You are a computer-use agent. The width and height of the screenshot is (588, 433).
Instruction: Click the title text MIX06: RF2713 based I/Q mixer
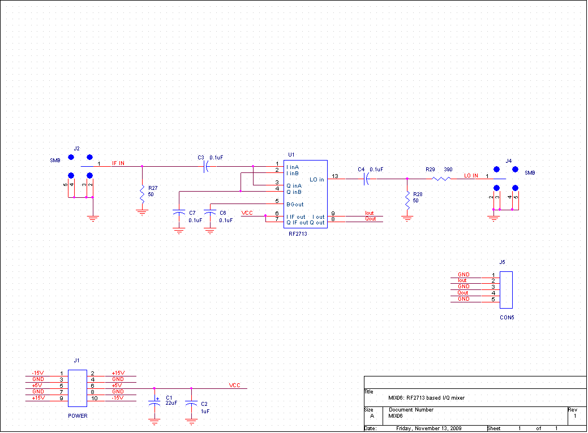tap(427, 398)
